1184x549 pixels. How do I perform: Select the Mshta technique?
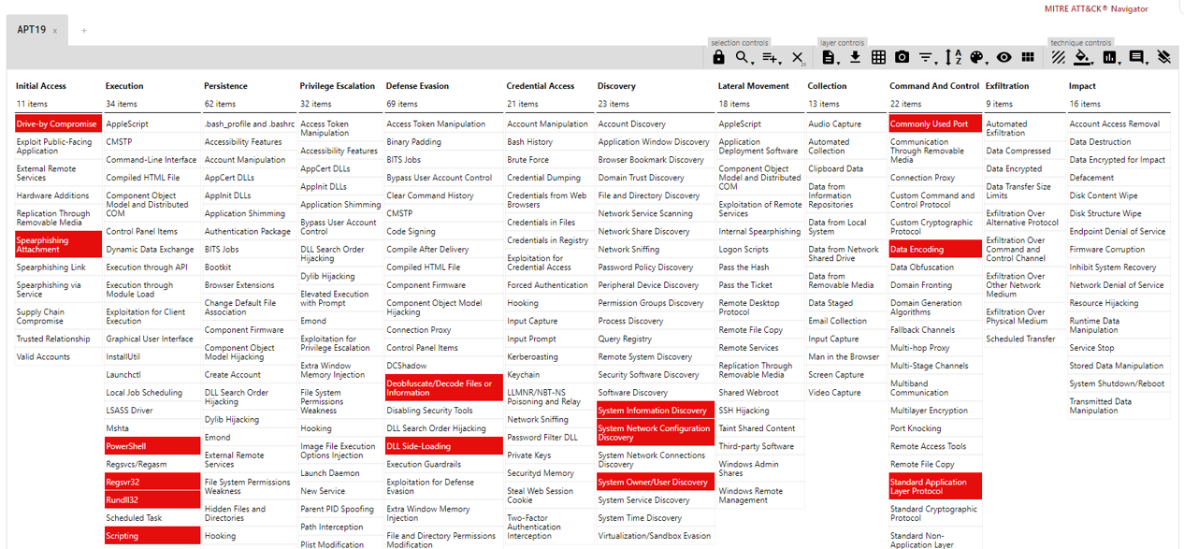[x=152, y=428]
